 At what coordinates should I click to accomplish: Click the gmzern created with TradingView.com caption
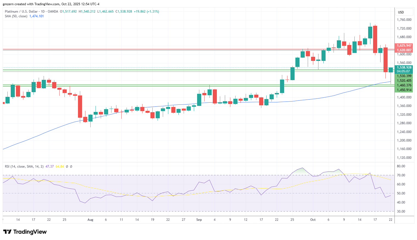[x=51, y=4]
